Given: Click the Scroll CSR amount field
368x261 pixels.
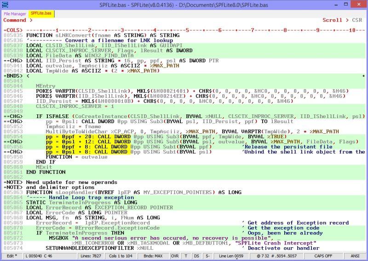Looking at the screenshot, I should [357, 20].
